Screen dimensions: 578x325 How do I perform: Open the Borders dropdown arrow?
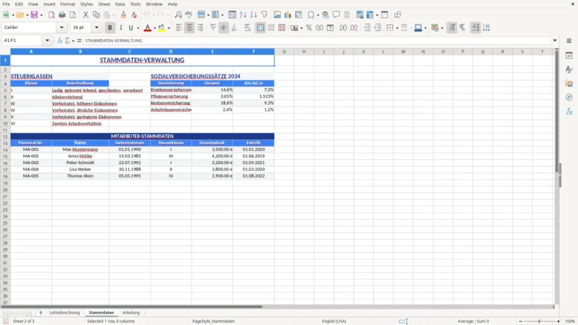click(397, 28)
